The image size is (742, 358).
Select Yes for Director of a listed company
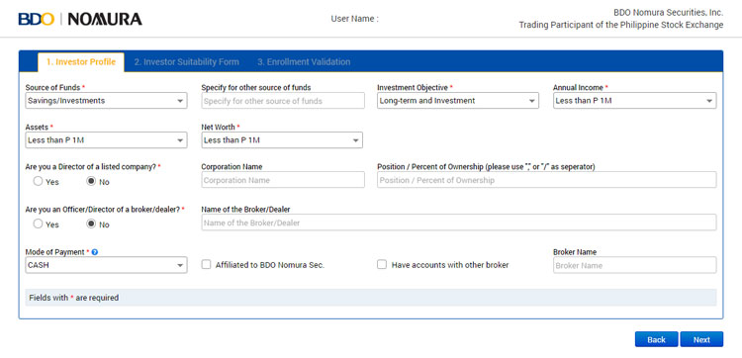(38, 181)
